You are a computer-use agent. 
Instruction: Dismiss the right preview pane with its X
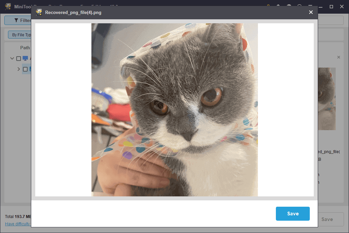[339, 57]
